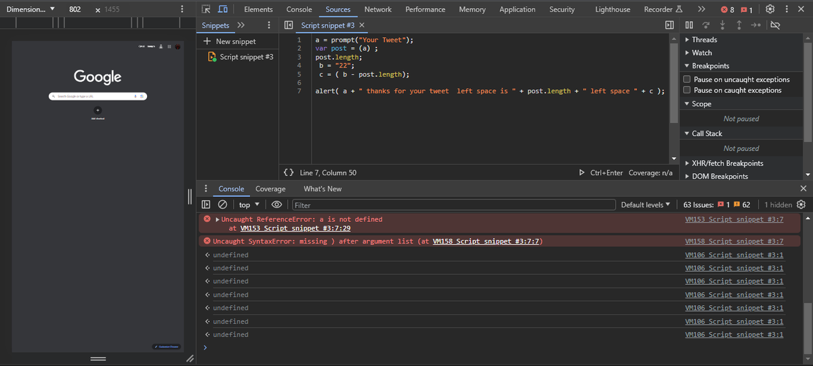Open DevTools customize three-dot menu

[x=786, y=9]
